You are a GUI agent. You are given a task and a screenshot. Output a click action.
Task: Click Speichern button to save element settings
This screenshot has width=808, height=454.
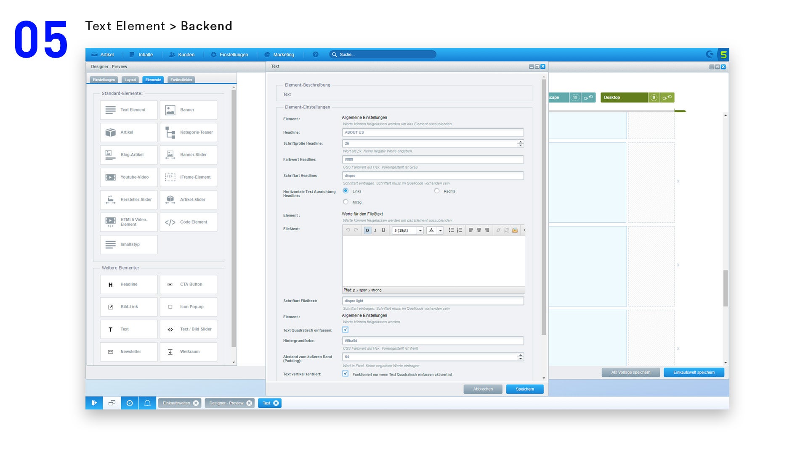click(x=524, y=388)
